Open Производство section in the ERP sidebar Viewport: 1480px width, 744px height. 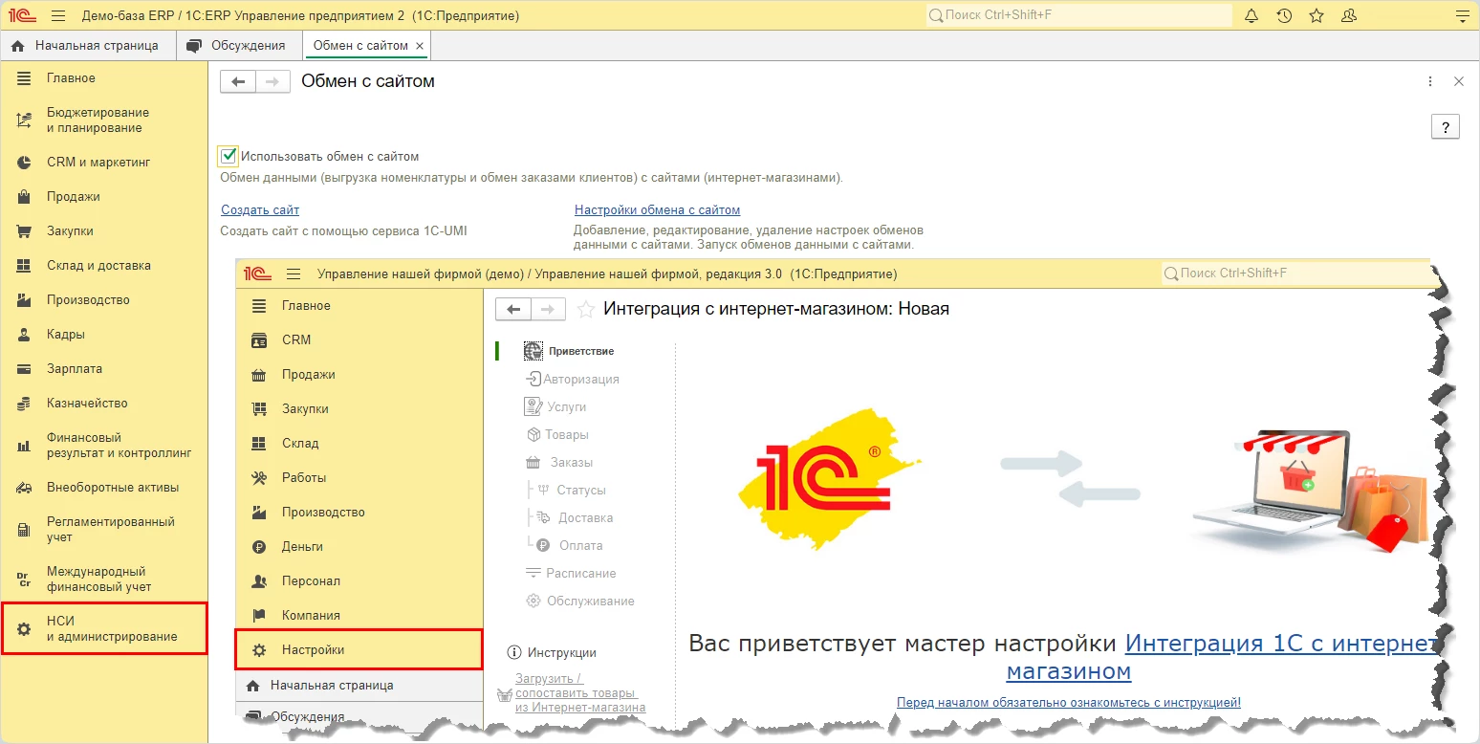coord(104,300)
